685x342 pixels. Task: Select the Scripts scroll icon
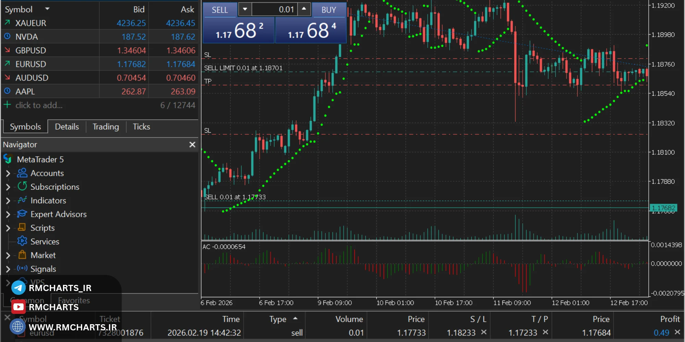tap(22, 227)
